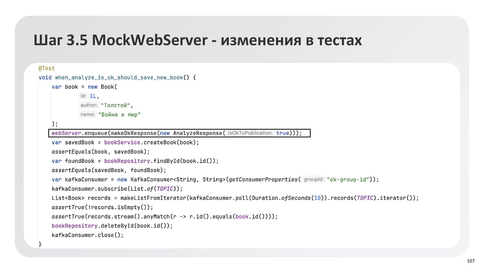Image resolution: width=484 pixels, height=273 pixels.
Task: Click the groupId: parameter hint
Action: 314,179
